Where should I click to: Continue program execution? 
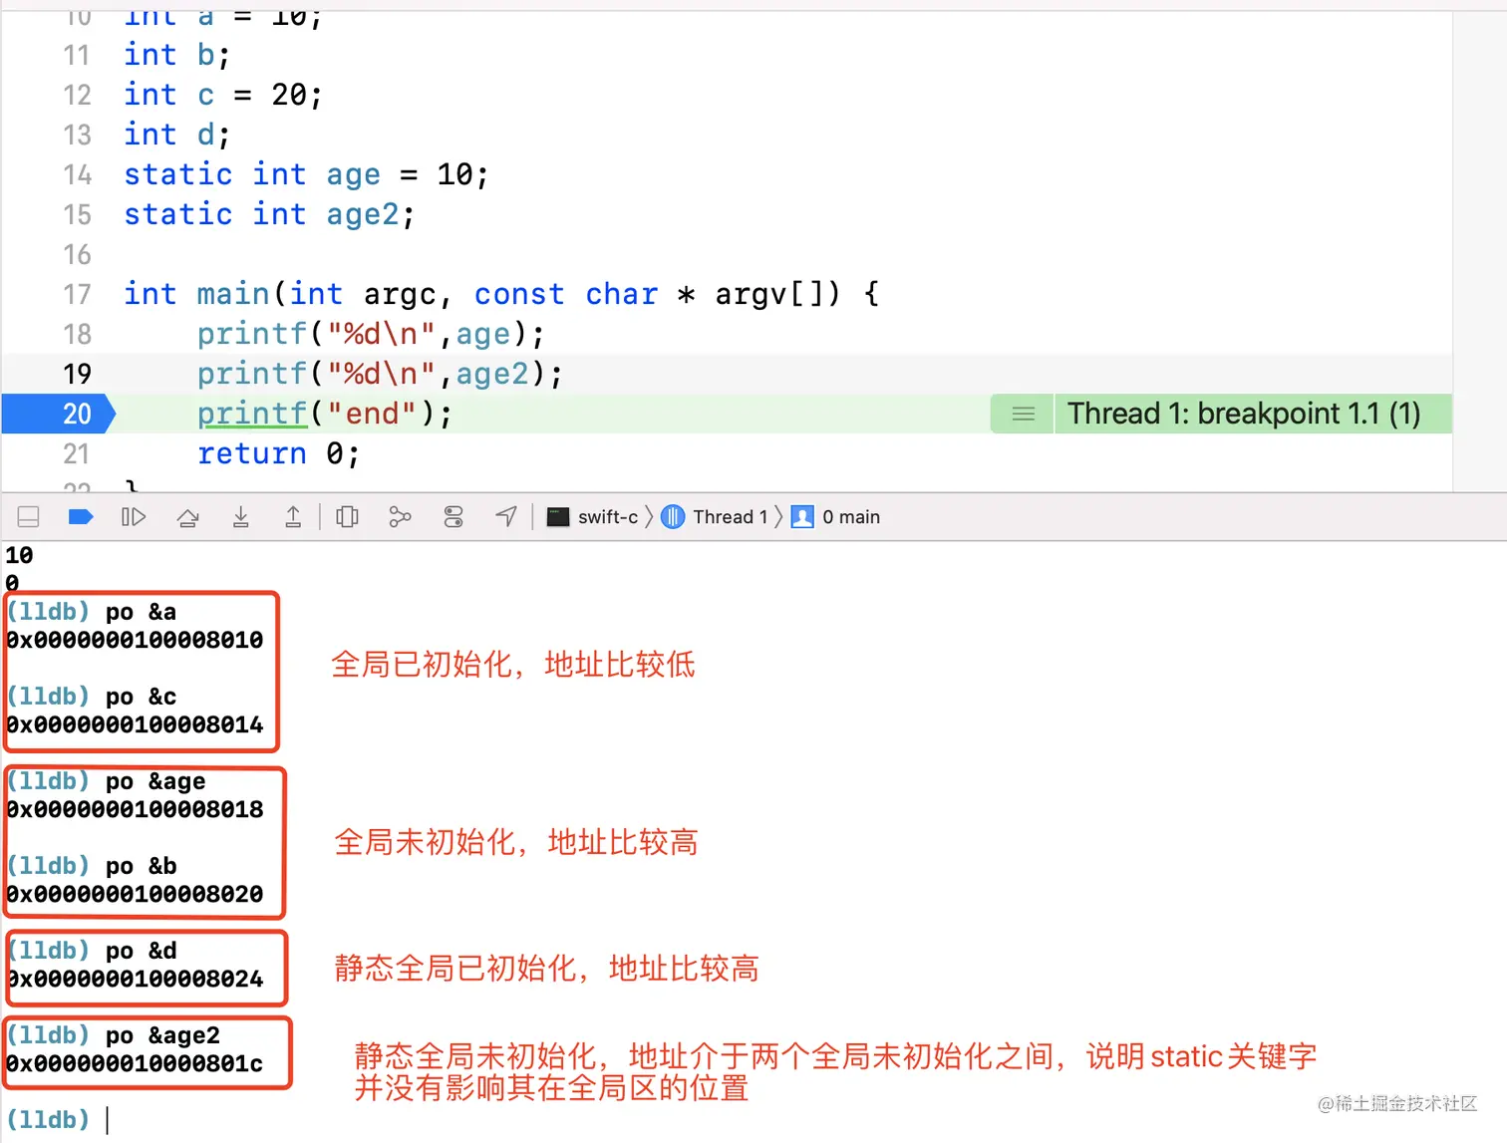[134, 516]
